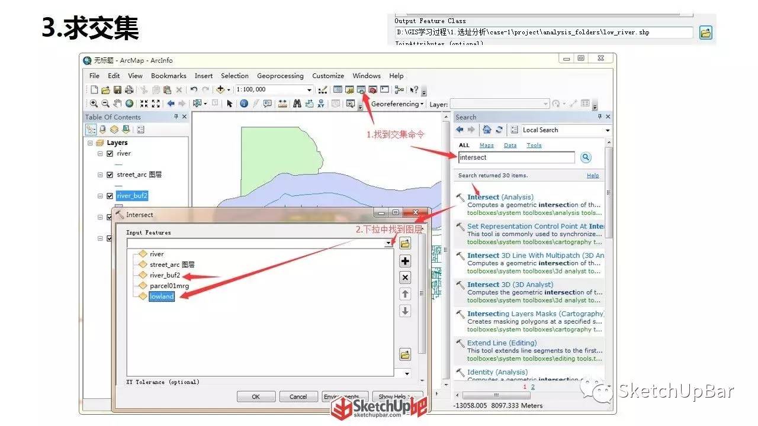Remove selected input with X button
This screenshot has height=426, width=758.
405,277
